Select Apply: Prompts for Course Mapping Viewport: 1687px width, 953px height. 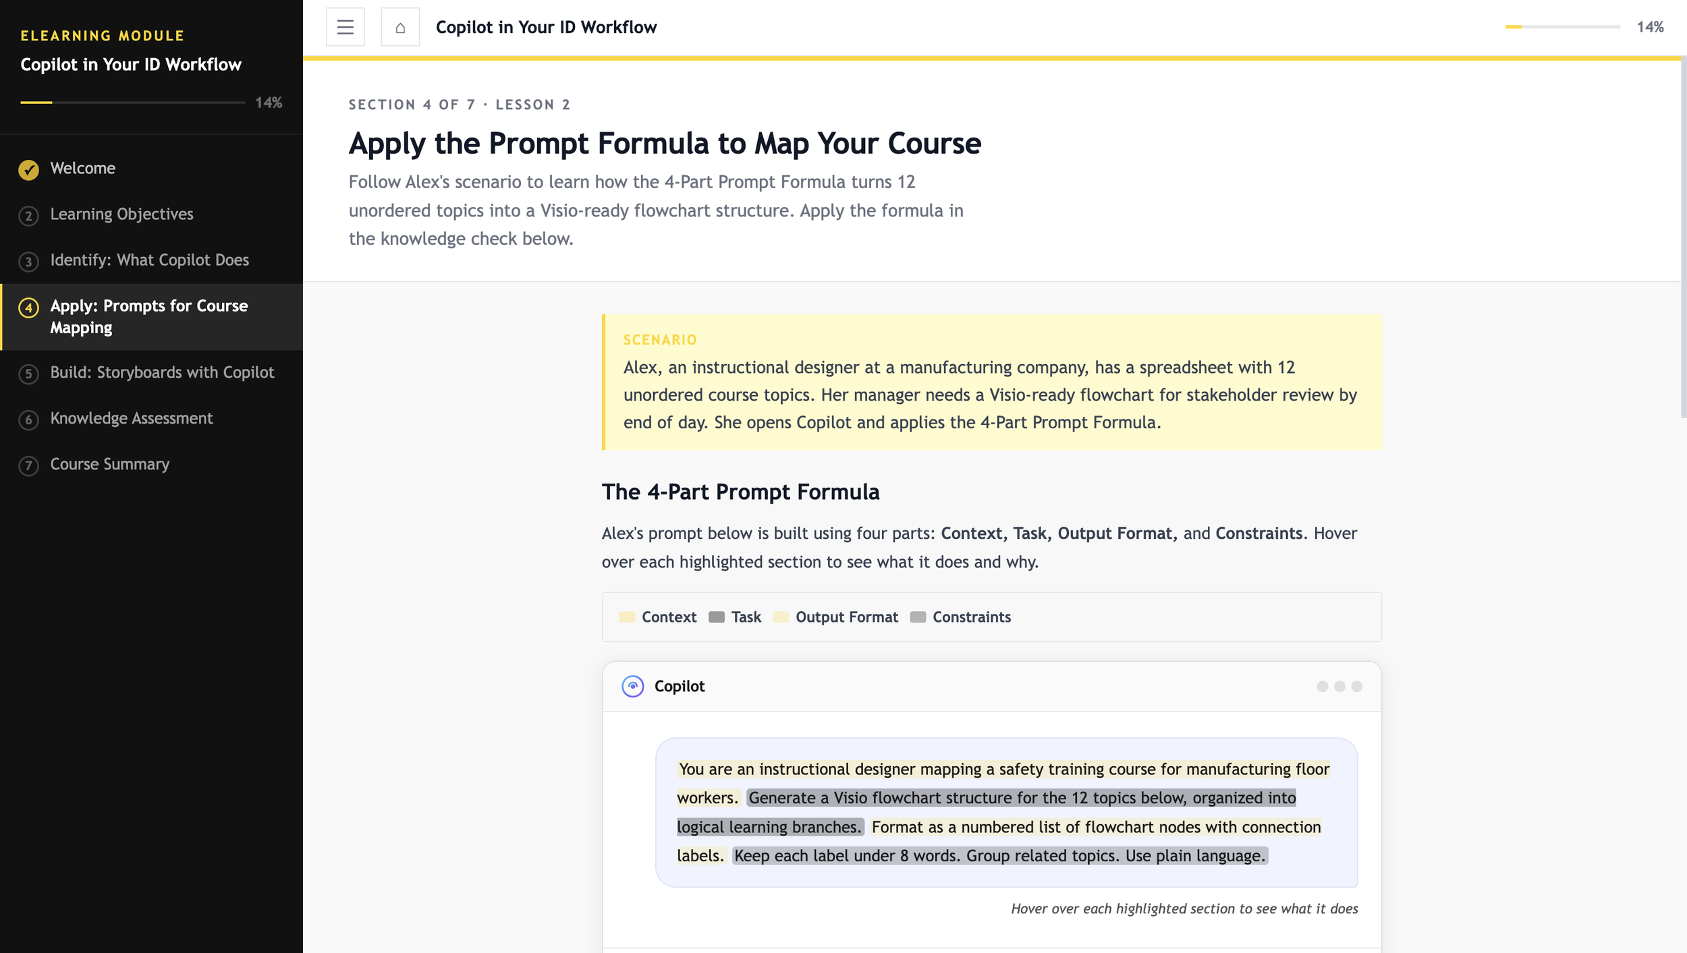click(148, 316)
